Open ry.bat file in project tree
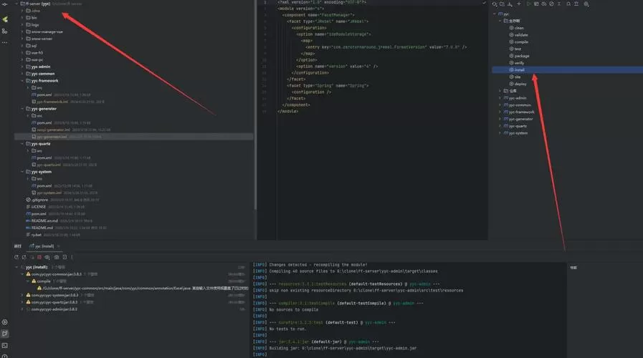The width and height of the screenshot is (643, 358). 34,235
